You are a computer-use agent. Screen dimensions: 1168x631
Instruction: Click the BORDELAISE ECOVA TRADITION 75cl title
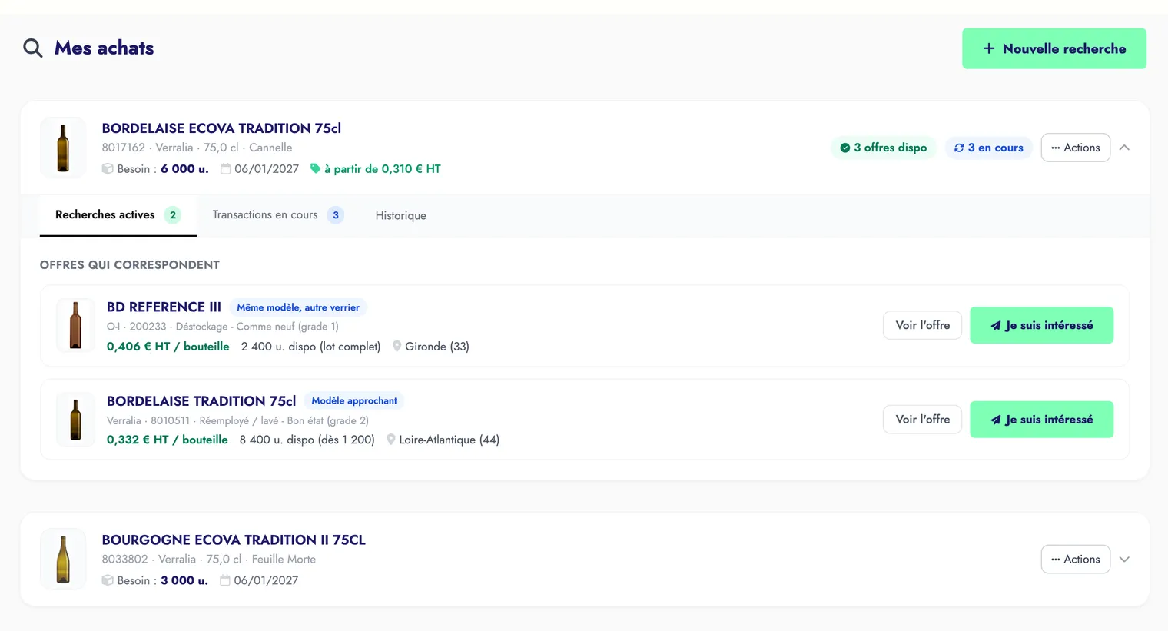221,128
